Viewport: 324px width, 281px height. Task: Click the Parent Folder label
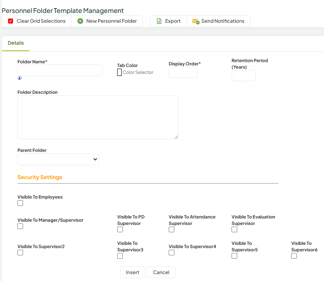point(32,150)
